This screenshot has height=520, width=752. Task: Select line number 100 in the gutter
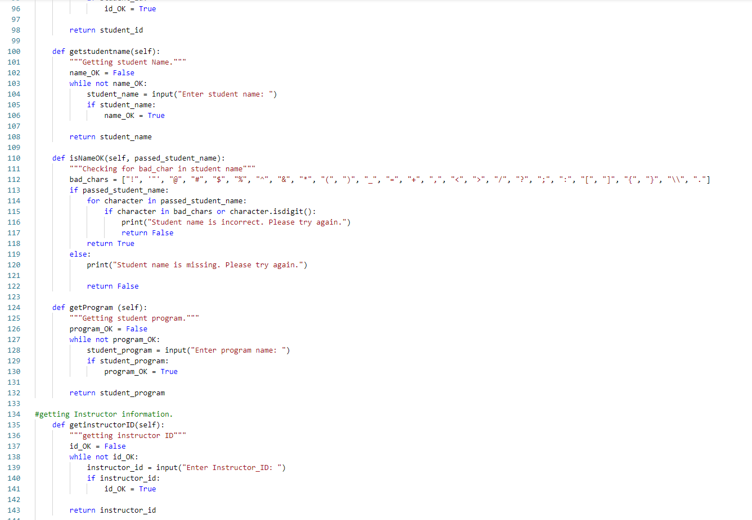(x=13, y=52)
